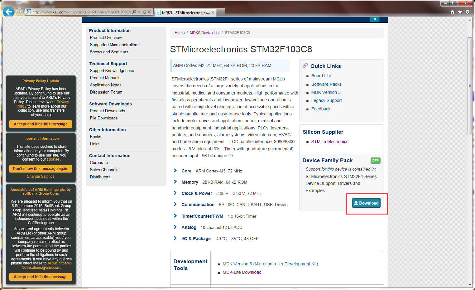Open Product Overview in sidebar
The image size is (475, 290).
click(106, 37)
